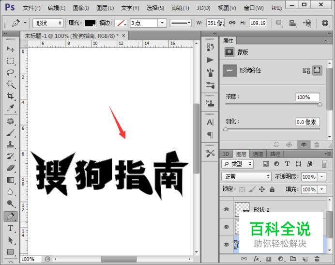
Task: Select the Clone Stamp tool
Action: [10, 144]
